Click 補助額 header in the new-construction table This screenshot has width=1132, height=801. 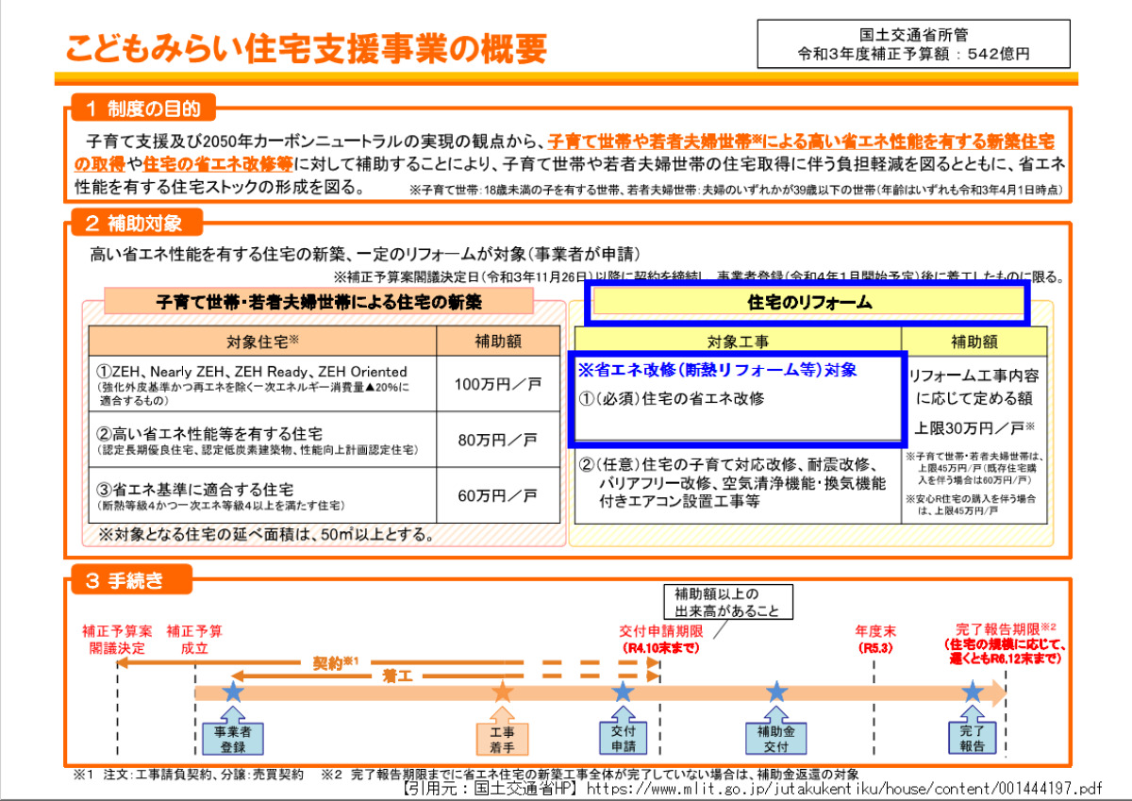tap(498, 341)
